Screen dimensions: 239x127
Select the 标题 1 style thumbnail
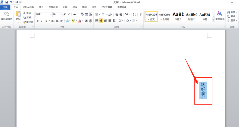click(x=178, y=16)
